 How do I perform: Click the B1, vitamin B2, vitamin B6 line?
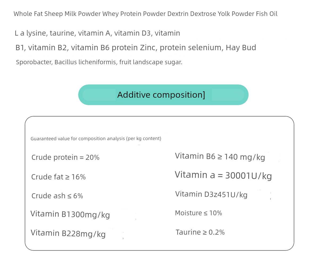(x=136, y=48)
